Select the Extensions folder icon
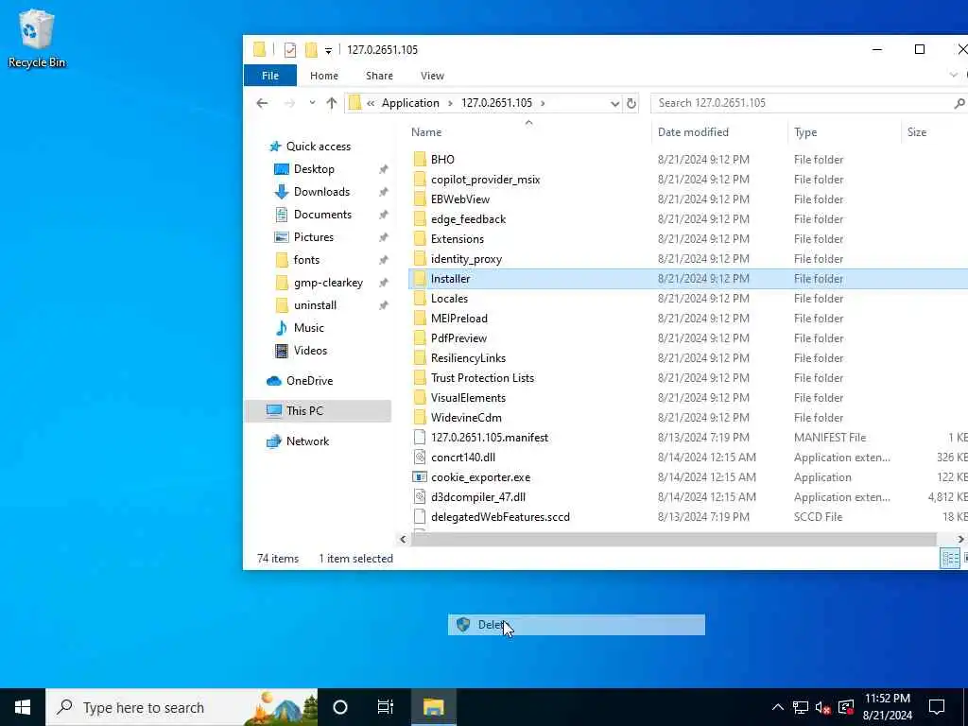Viewport: 968px width, 726px height. pos(420,239)
